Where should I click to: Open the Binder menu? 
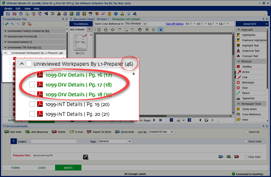click(7, 8)
